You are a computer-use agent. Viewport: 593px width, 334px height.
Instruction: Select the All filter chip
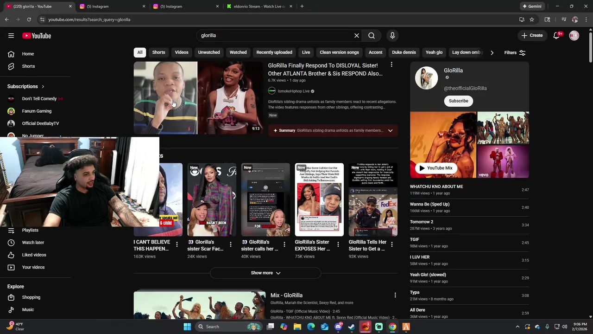pyautogui.click(x=140, y=52)
